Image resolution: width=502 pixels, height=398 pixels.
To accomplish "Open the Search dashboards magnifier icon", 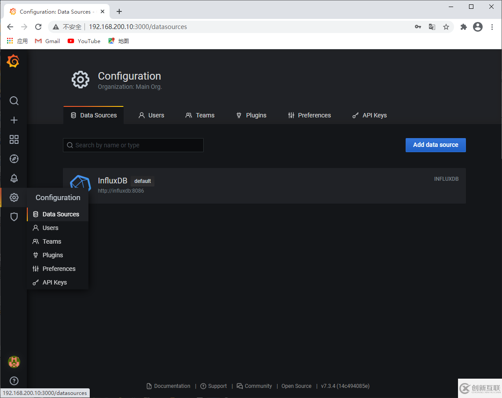I will [14, 101].
